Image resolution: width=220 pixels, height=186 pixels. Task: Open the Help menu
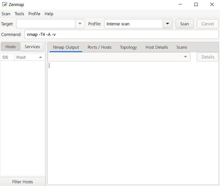point(49,14)
